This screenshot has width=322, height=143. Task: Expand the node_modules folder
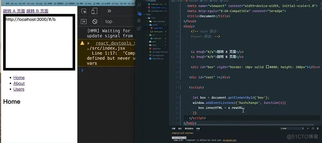[x=147, y=21]
